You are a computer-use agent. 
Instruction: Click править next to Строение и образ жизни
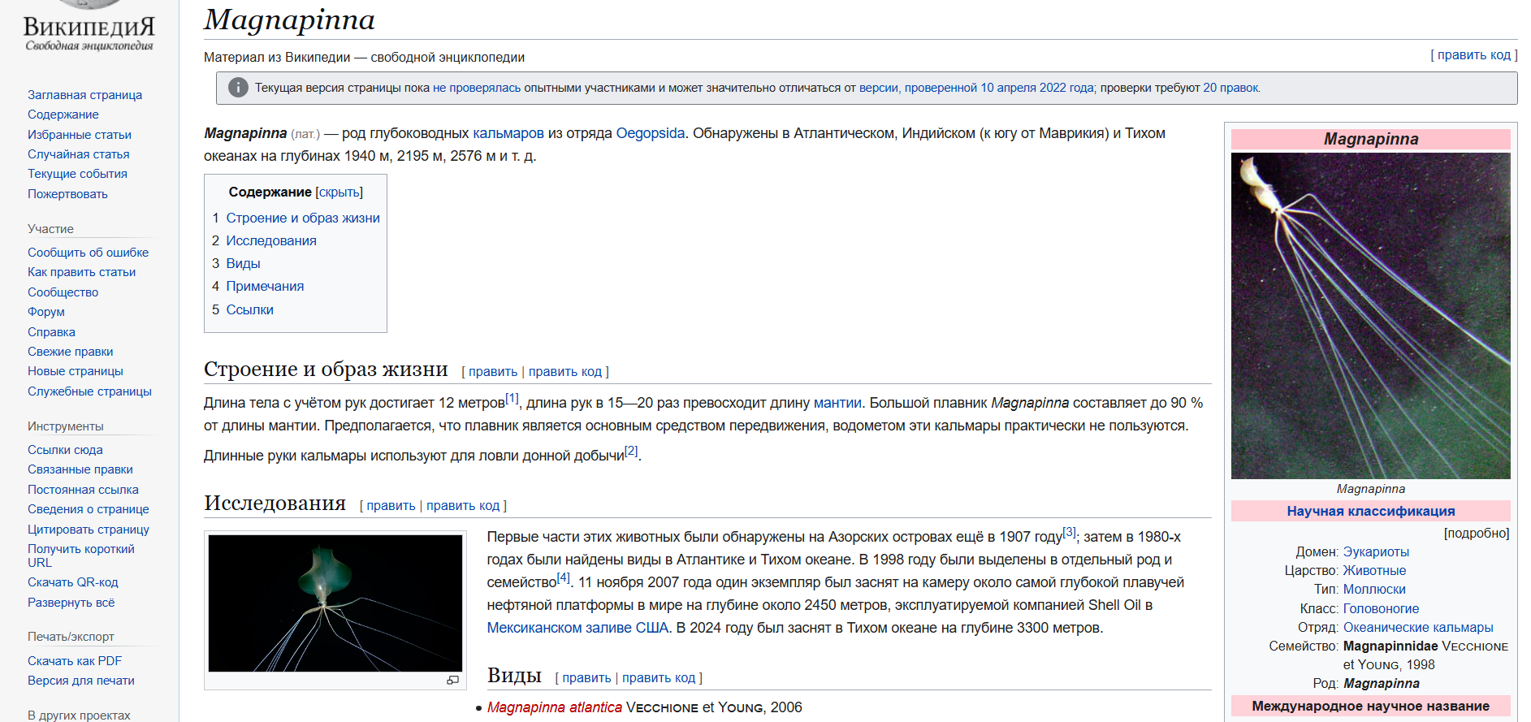click(493, 371)
